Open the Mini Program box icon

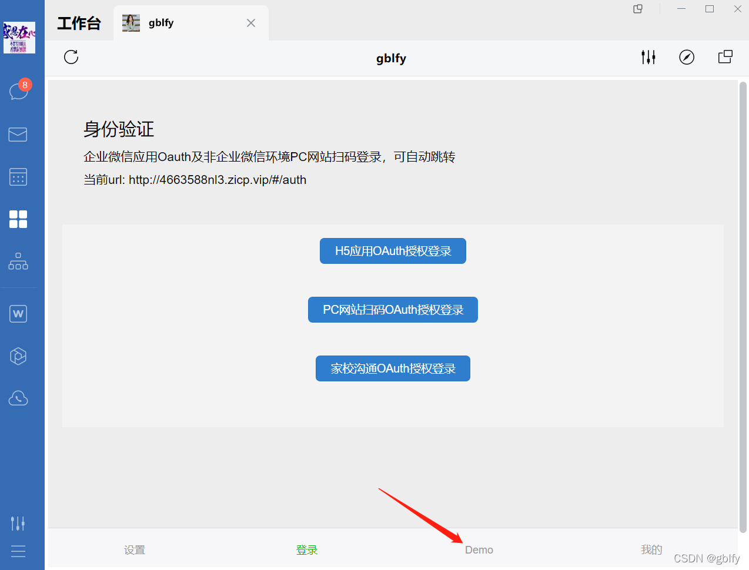pos(18,356)
